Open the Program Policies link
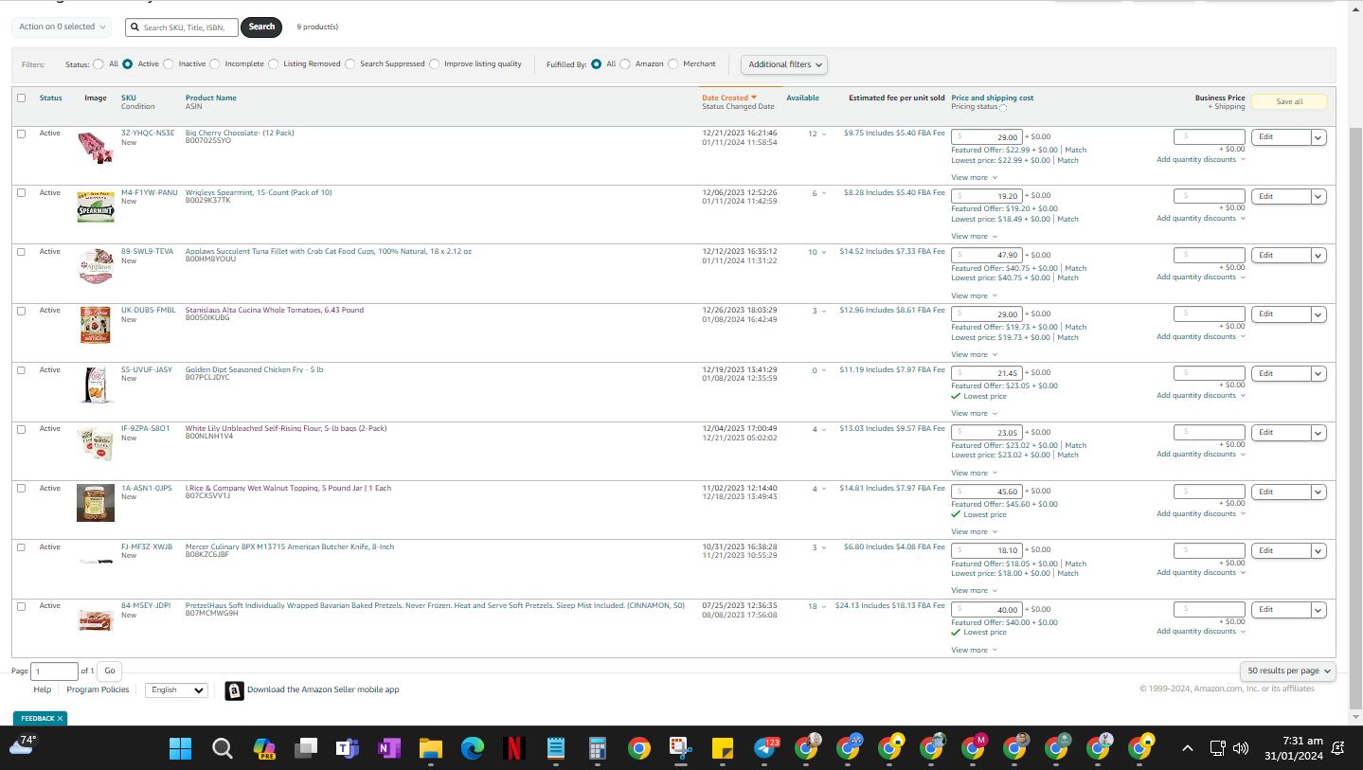Screen dimensions: 1363x770 pyautogui.click(x=98, y=689)
